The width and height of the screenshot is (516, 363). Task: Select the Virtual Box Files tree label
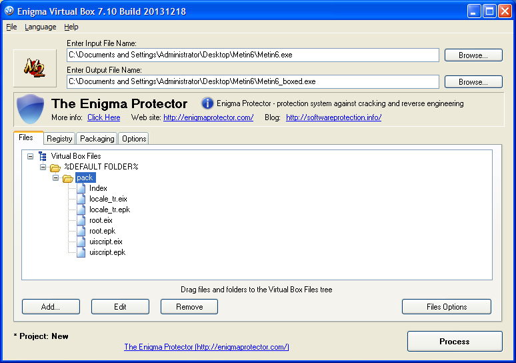[76, 156]
